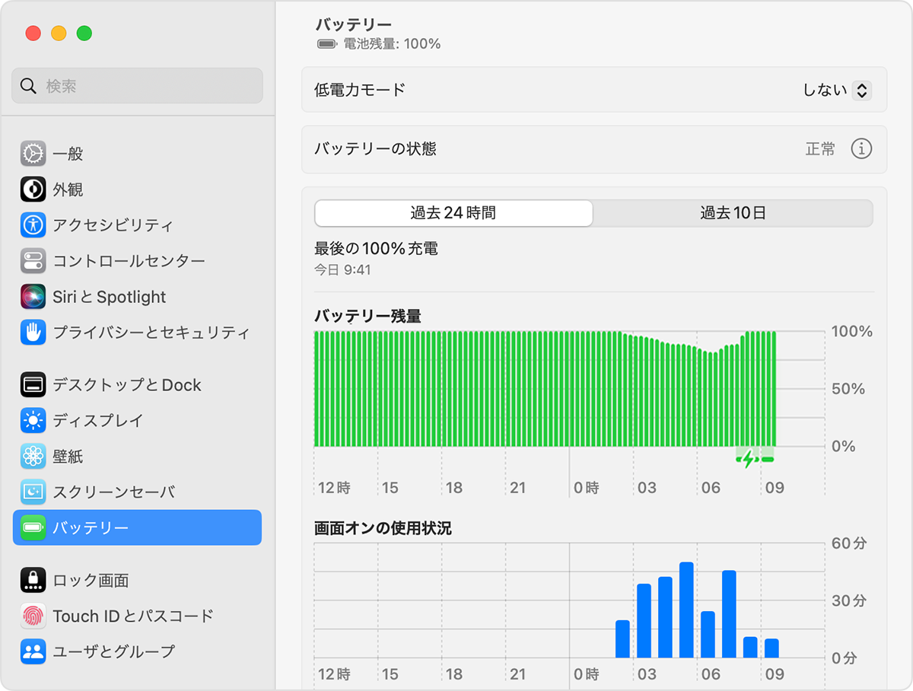
Task: Select the 過去24時間 tab
Action: [x=453, y=213]
